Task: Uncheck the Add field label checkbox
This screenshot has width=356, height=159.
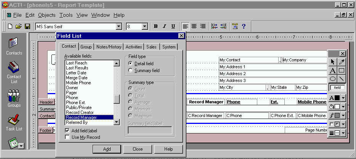Action: click(x=67, y=131)
